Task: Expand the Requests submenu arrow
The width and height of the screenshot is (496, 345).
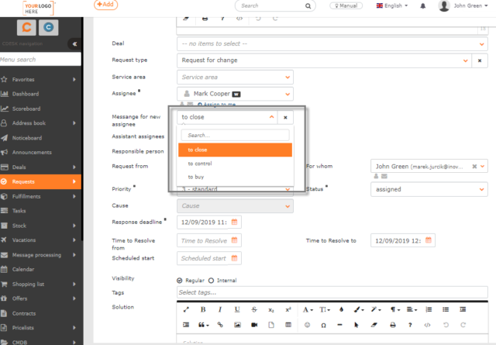Action: pyautogui.click(x=74, y=181)
